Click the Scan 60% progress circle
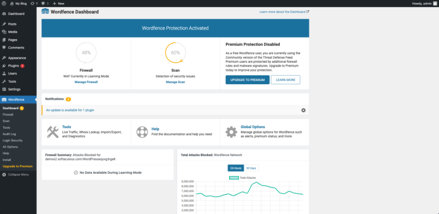This screenshot has height=214, width=439. [x=175, y=52]
